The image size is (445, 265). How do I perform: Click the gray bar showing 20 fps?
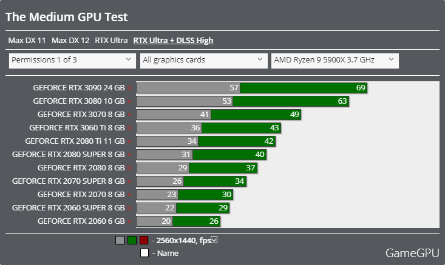click(154, 221)
